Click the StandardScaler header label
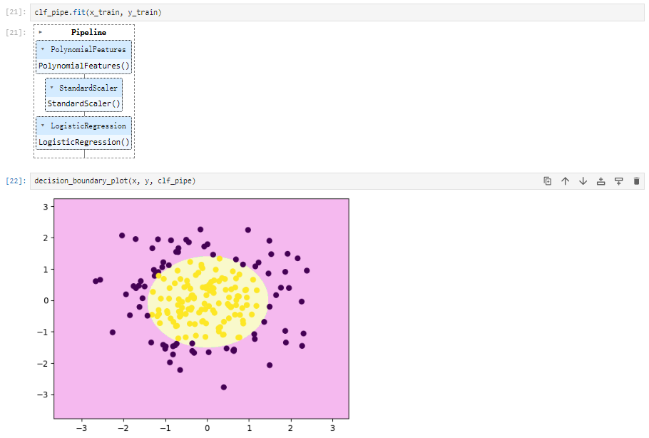The image size is (649, 438). 88,88
